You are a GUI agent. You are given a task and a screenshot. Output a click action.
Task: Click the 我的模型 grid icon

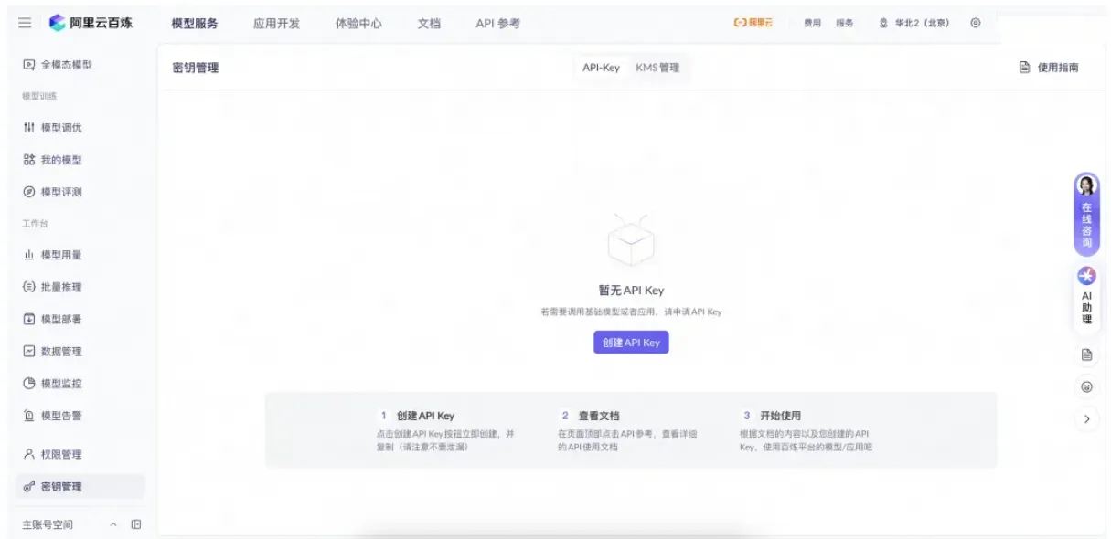[x=29, y=160]
